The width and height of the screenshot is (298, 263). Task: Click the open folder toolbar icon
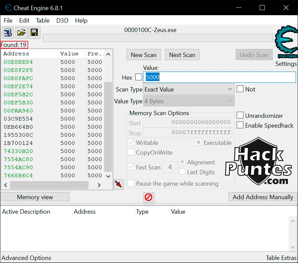(x=21, y=33)
